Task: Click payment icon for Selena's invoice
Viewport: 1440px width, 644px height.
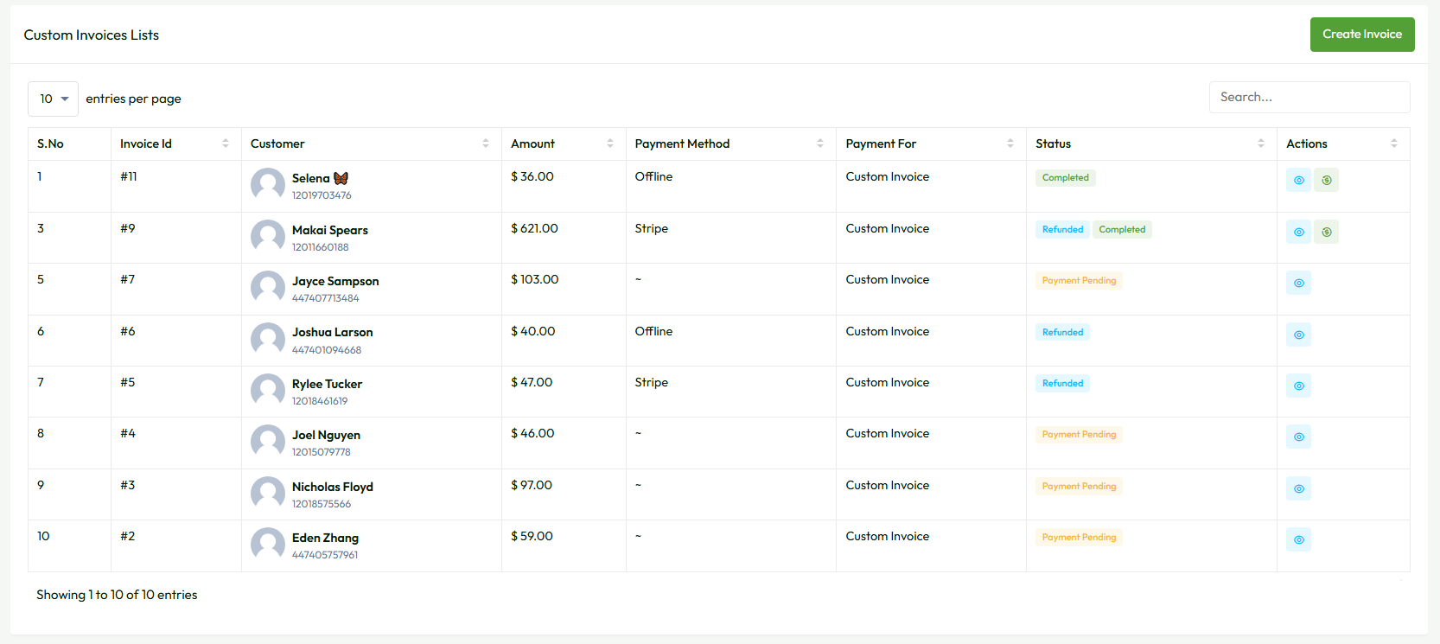Action: tap(1326, 180)
